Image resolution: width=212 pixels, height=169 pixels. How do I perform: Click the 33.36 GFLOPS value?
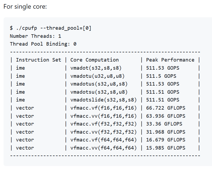coord(164,124)
